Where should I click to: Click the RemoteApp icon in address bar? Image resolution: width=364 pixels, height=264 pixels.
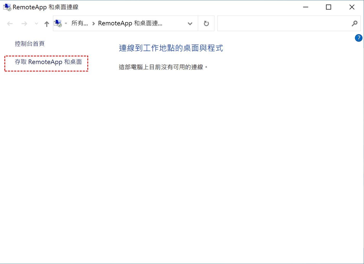pos(58,23)
